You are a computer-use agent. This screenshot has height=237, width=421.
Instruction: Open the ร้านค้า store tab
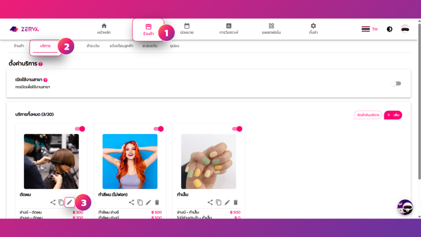[148, 30]
